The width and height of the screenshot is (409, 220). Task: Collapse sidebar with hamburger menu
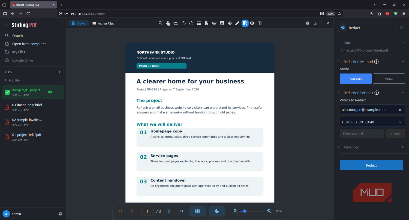7,25
